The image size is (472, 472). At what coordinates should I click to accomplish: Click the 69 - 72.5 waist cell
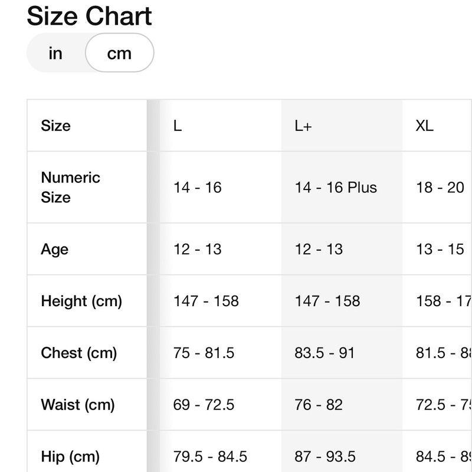pyautogui.click(x=204, y=405)
